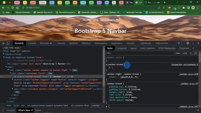201x113 pixels.
Task: Switch to the Sources tab
Action: (x=61, y=43)
